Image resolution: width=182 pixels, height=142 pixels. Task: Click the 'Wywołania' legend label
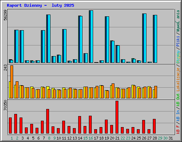(178, 21)
